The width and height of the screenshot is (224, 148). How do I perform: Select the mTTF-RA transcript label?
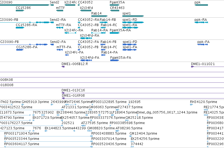click(63, 25)
